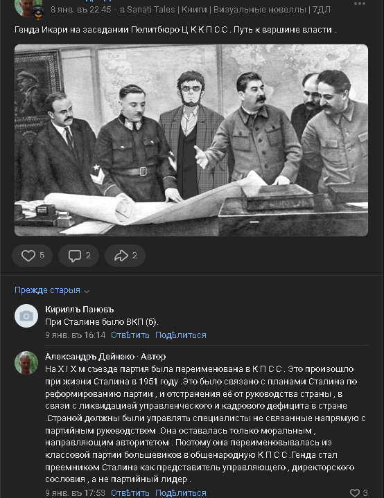Open Александръ Дейнеко's comment avatar
Viewport: 384px width, 498px height.
[26, 363]
